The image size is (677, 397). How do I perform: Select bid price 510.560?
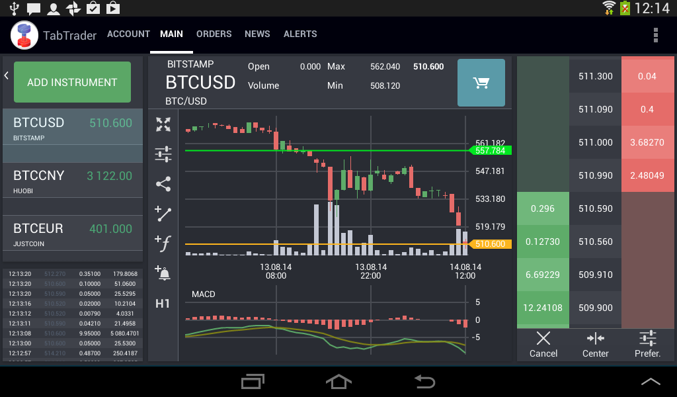tap(596, 242)
